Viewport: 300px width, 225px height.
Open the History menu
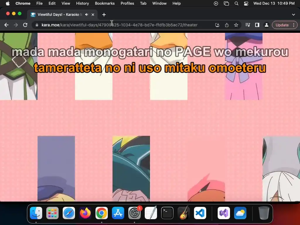pos(82,4)
